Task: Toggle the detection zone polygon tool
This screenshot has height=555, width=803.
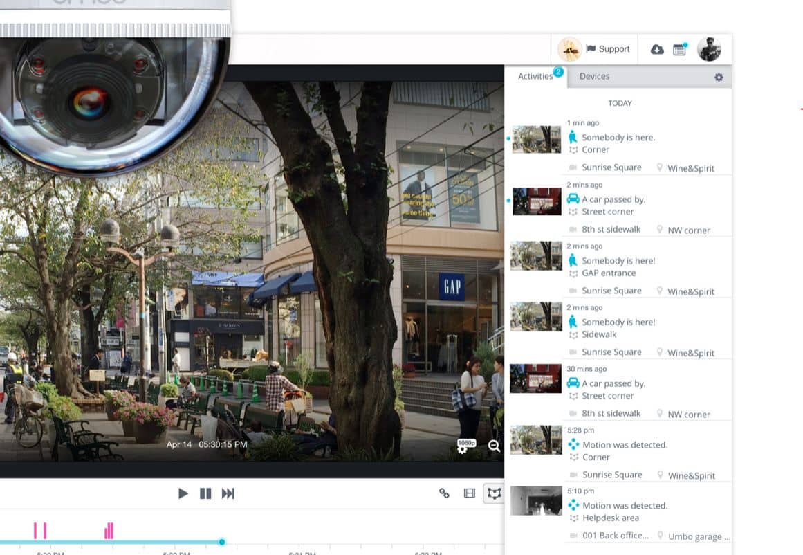Action: [494, 493]
